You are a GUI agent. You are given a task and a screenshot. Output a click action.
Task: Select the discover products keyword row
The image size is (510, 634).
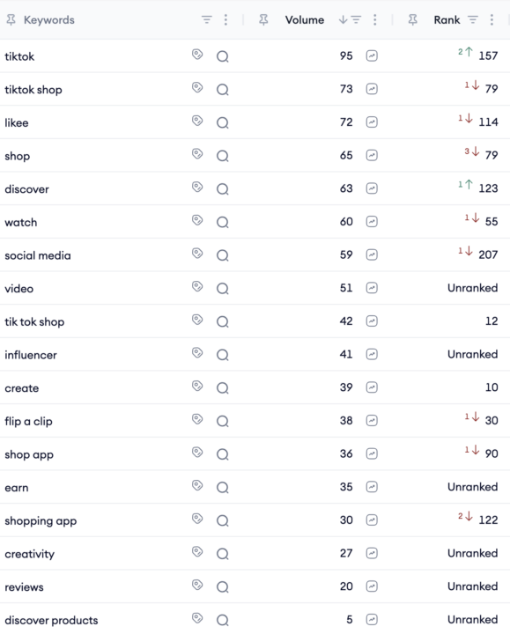255,619
